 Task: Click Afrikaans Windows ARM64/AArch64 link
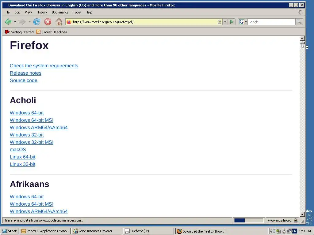point(39,211)
